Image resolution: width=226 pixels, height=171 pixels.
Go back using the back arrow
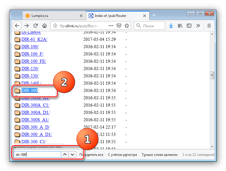pos(17,26)
